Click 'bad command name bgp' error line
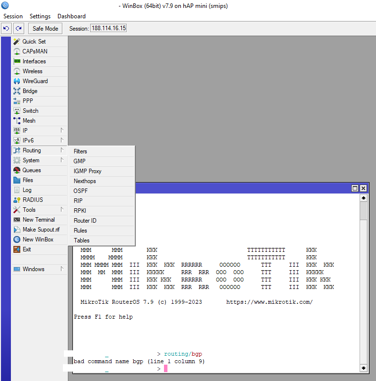The height and width of the screenshot is (381, 376). pyautogui.click(x=139, y=362)
